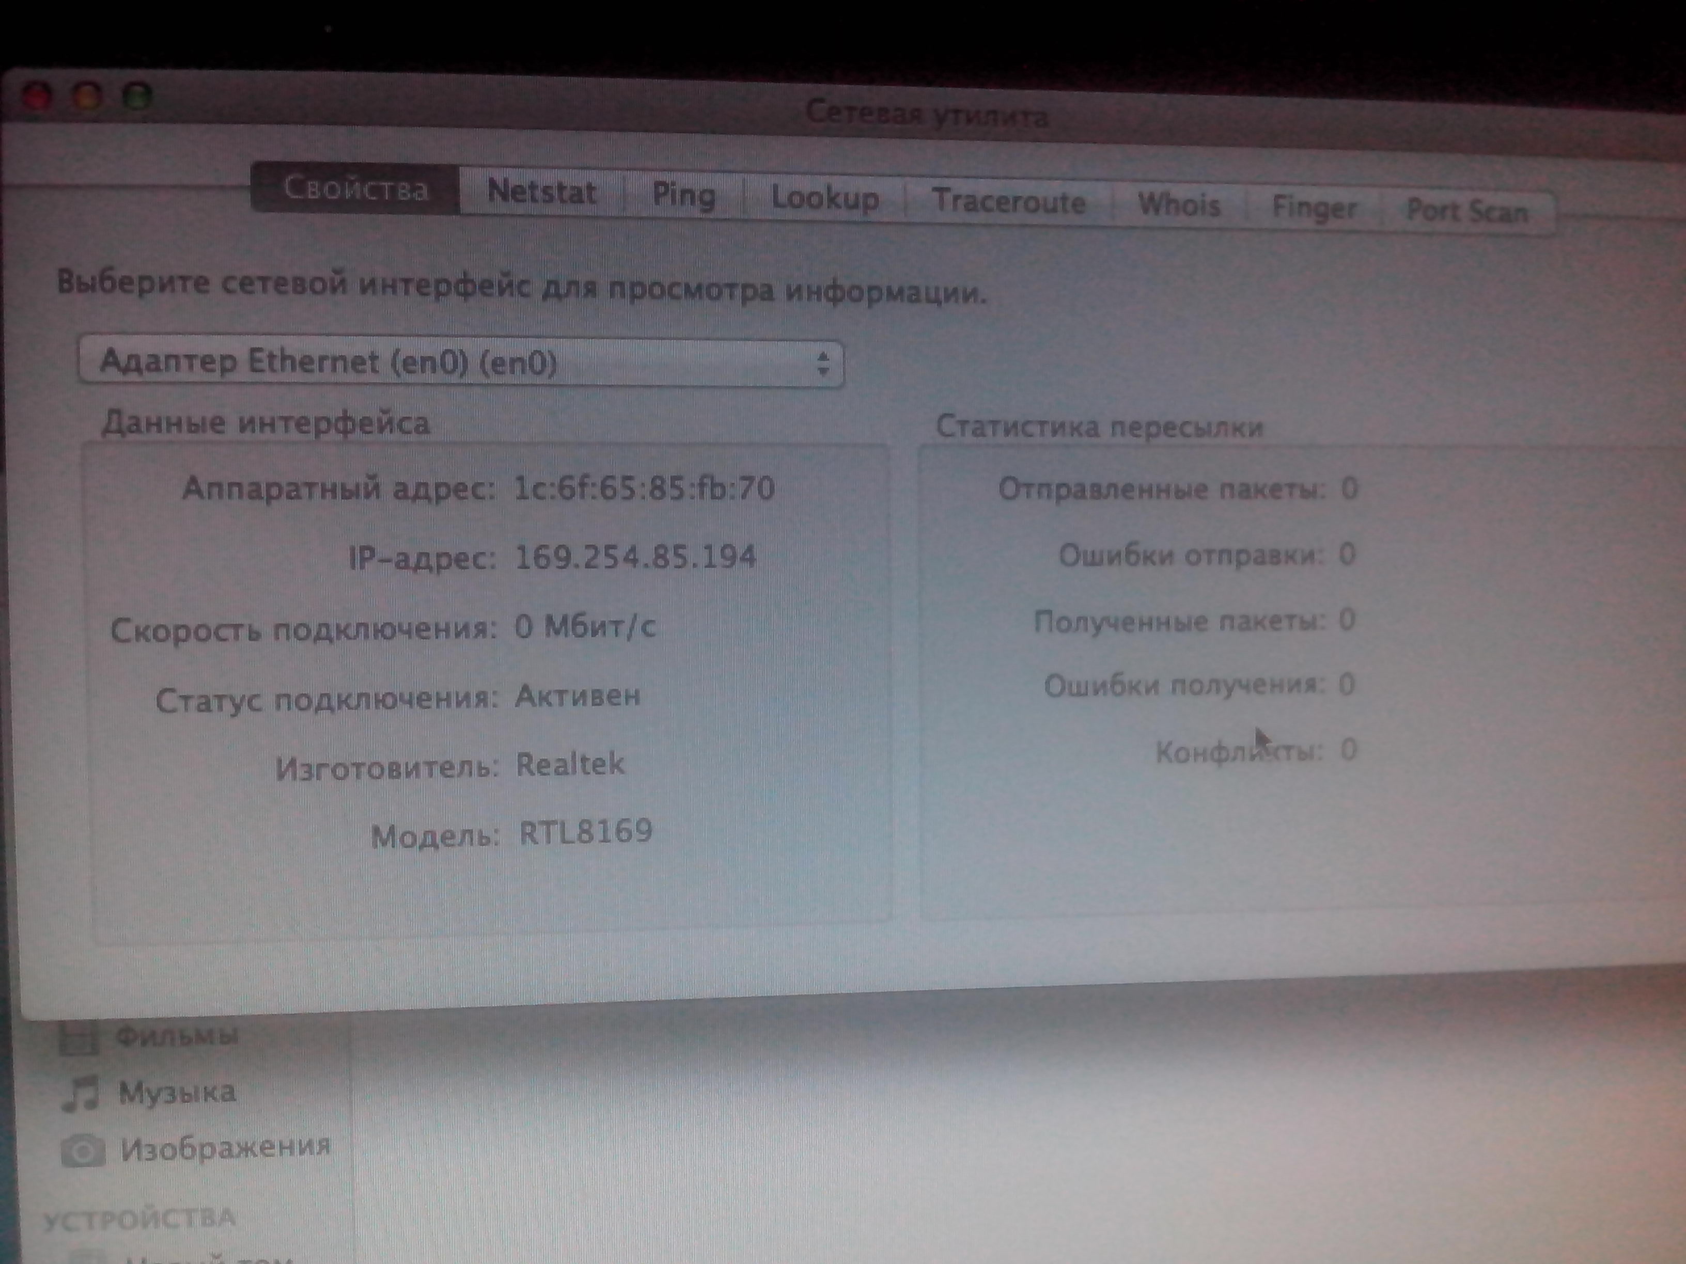Image resolution: width=1686 pixels, height=1264 pixels.
Task: Click the Фильмы film strip icon
Action: click(79, 1037)
